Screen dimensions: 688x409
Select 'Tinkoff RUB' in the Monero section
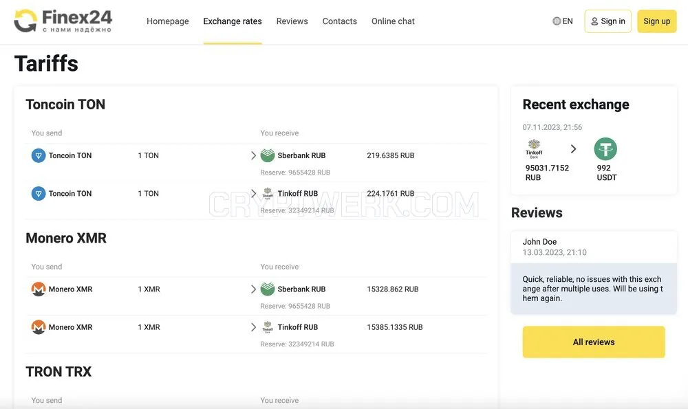pyautogui.click(x=297, y=327)
